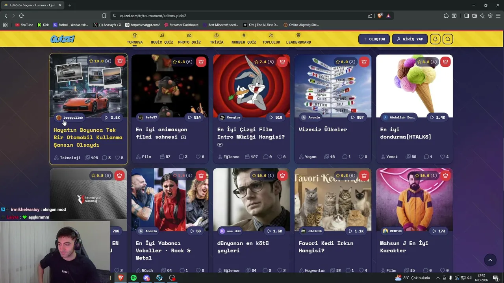
Task: Open Number Quiz from navigation
Action: (244, 39)
